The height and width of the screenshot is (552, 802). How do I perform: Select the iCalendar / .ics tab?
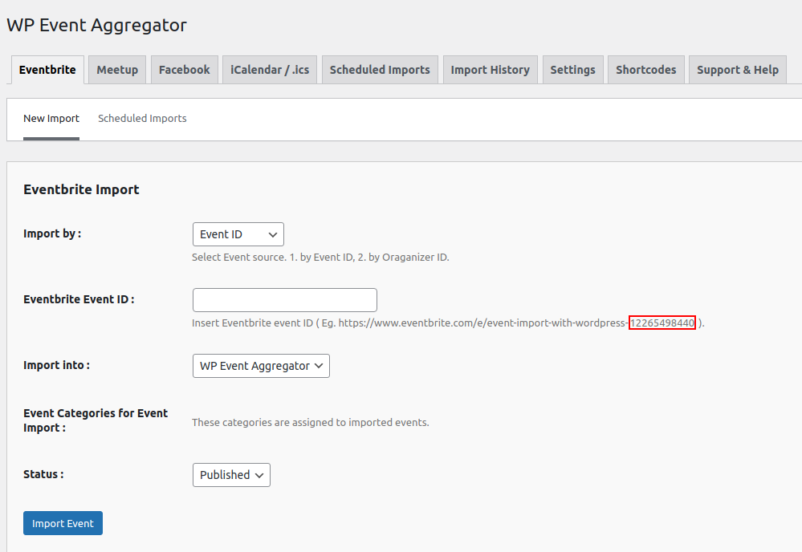pyautogui.click(x=269, y=69)
